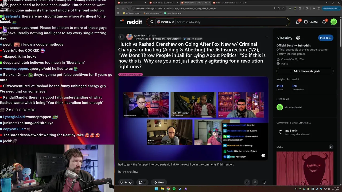
Task: Go to the Reddit home logo
Action: click(x=134, y=22)
